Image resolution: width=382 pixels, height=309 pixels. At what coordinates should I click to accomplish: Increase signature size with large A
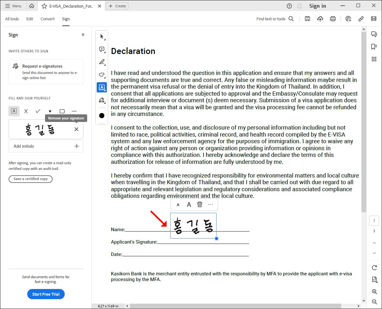[189, 205]
